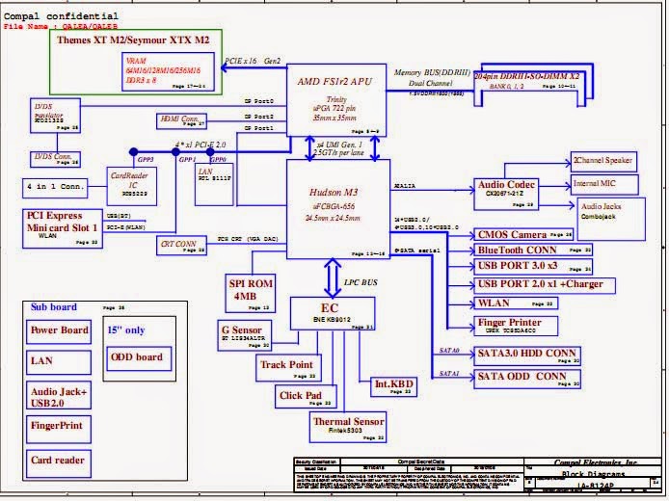Select the Card reader block in Sub board
This screenshot has width=669, height=501.
pos(59,463)
